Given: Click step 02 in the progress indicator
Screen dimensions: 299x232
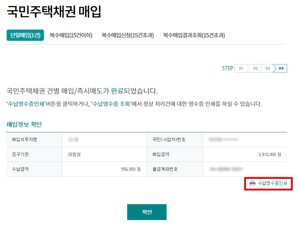Looking at the screenshot, I should point(255,68).
